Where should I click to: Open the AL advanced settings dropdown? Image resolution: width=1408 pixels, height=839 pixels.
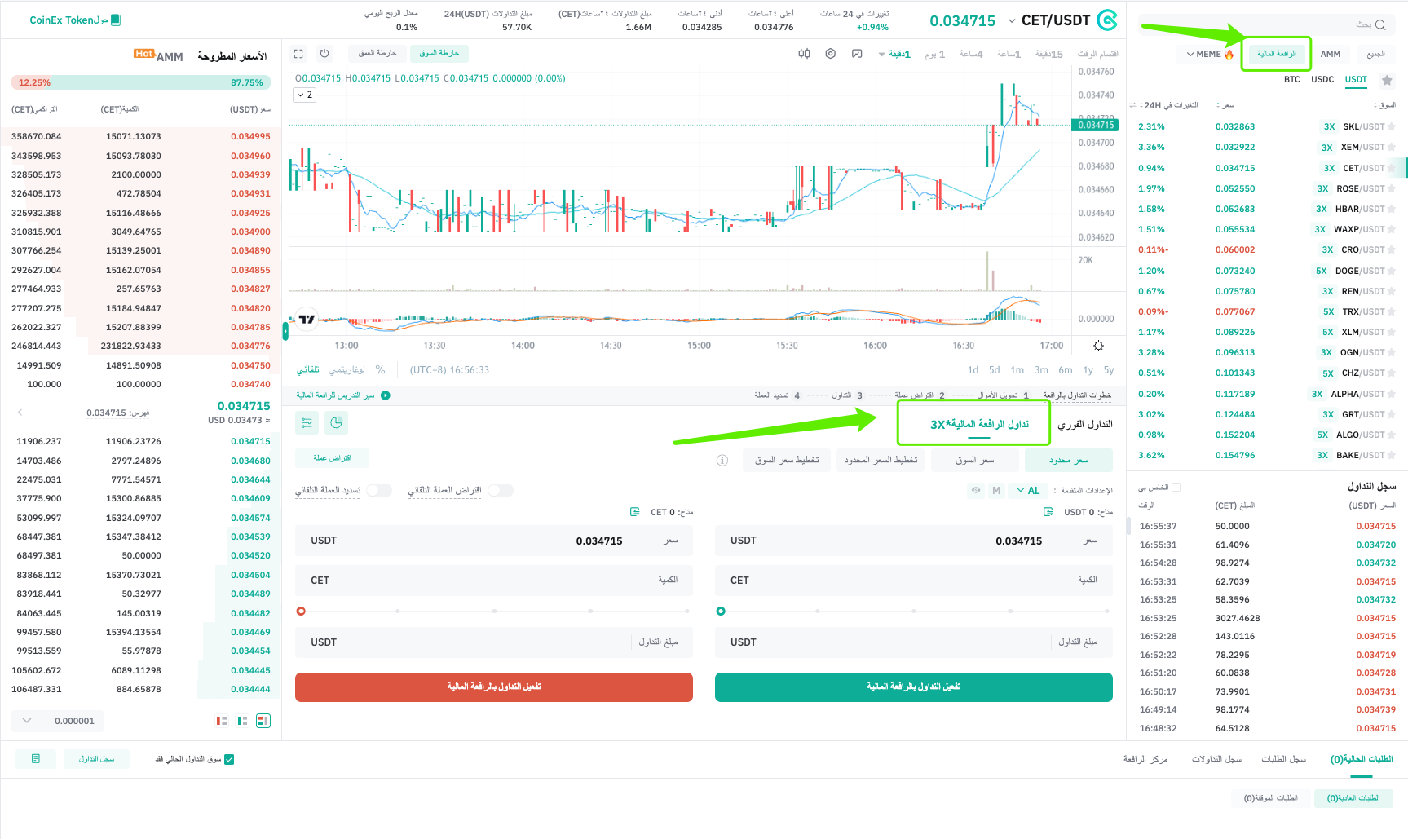[1028, 491]
